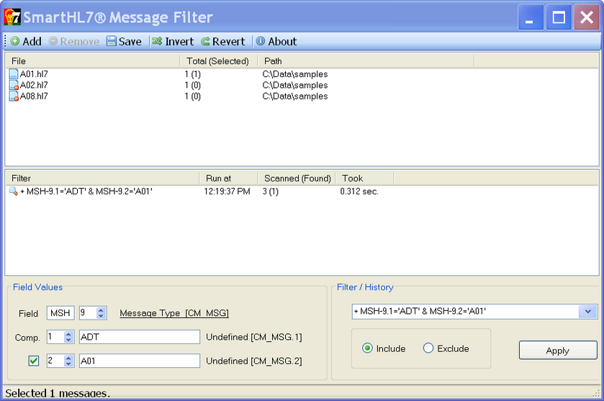Click the 3 (1) scanned count cell
The image size is (604, 401).
click(x=271, y=192)
